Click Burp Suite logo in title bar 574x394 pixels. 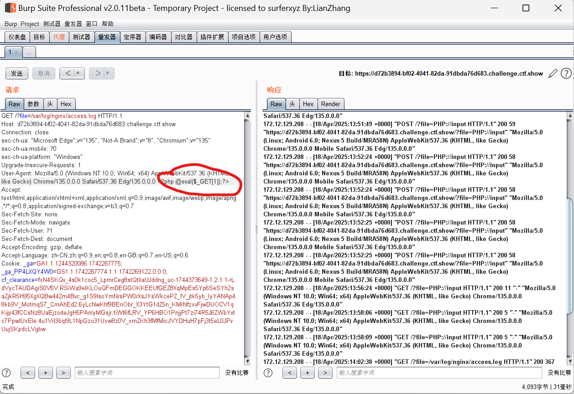pos(10,8)
